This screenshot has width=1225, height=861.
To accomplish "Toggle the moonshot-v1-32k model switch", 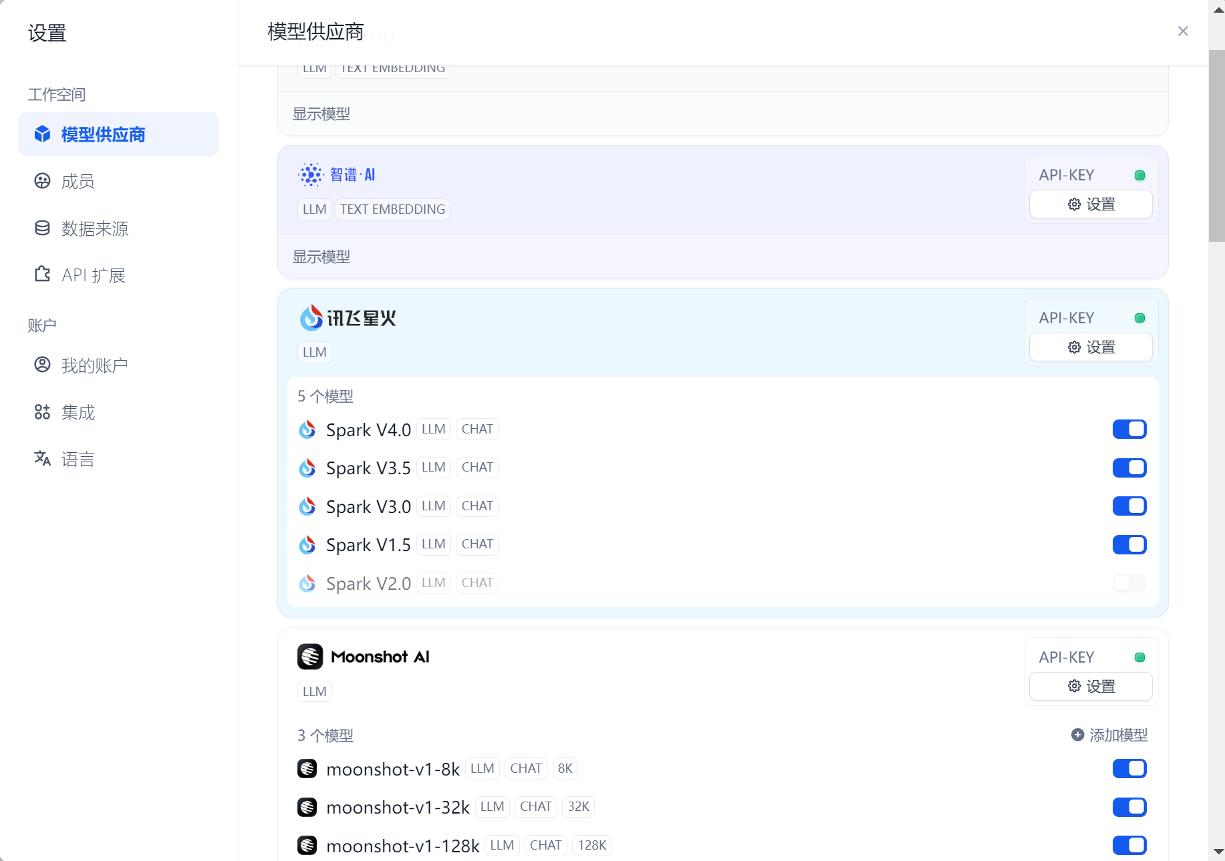I will coord(1129,807).
